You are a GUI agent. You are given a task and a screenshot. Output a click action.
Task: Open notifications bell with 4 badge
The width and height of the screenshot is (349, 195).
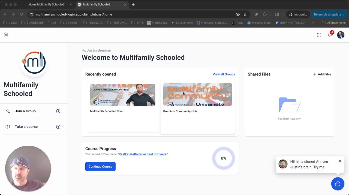point(330,34)
